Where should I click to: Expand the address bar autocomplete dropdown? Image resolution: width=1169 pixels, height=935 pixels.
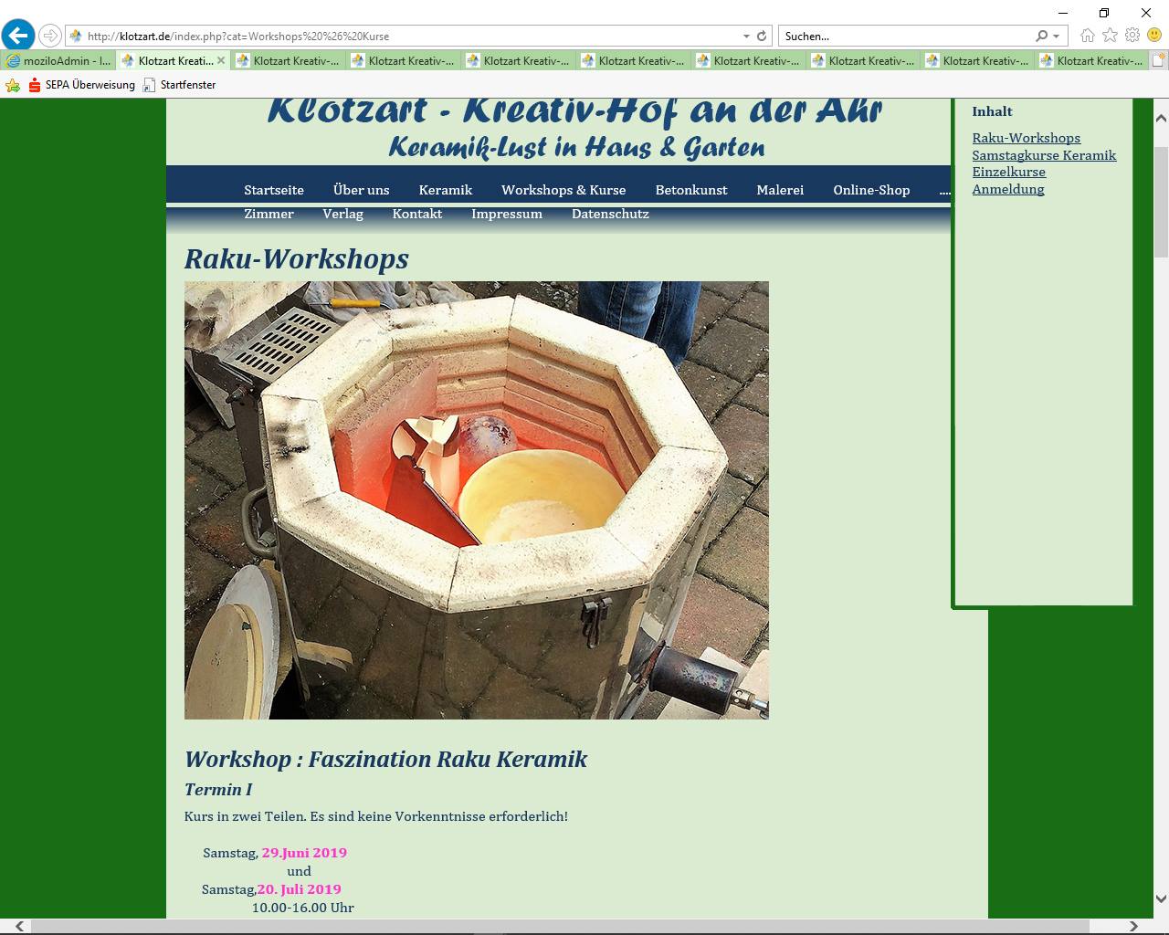click(747, 37)
